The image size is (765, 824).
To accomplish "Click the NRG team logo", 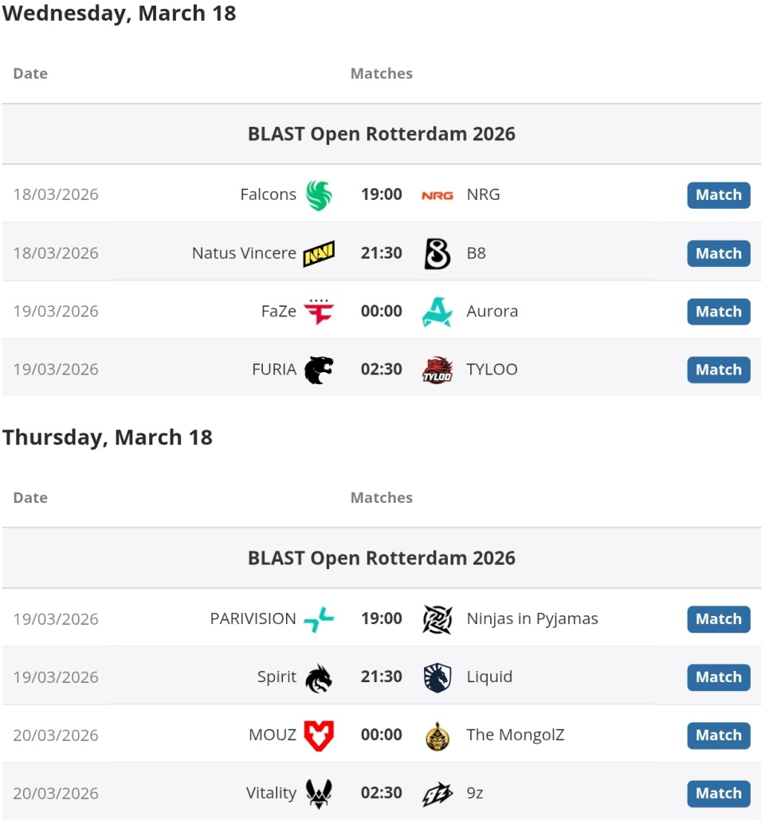I will pyautogui.click(x=437, y=195).
